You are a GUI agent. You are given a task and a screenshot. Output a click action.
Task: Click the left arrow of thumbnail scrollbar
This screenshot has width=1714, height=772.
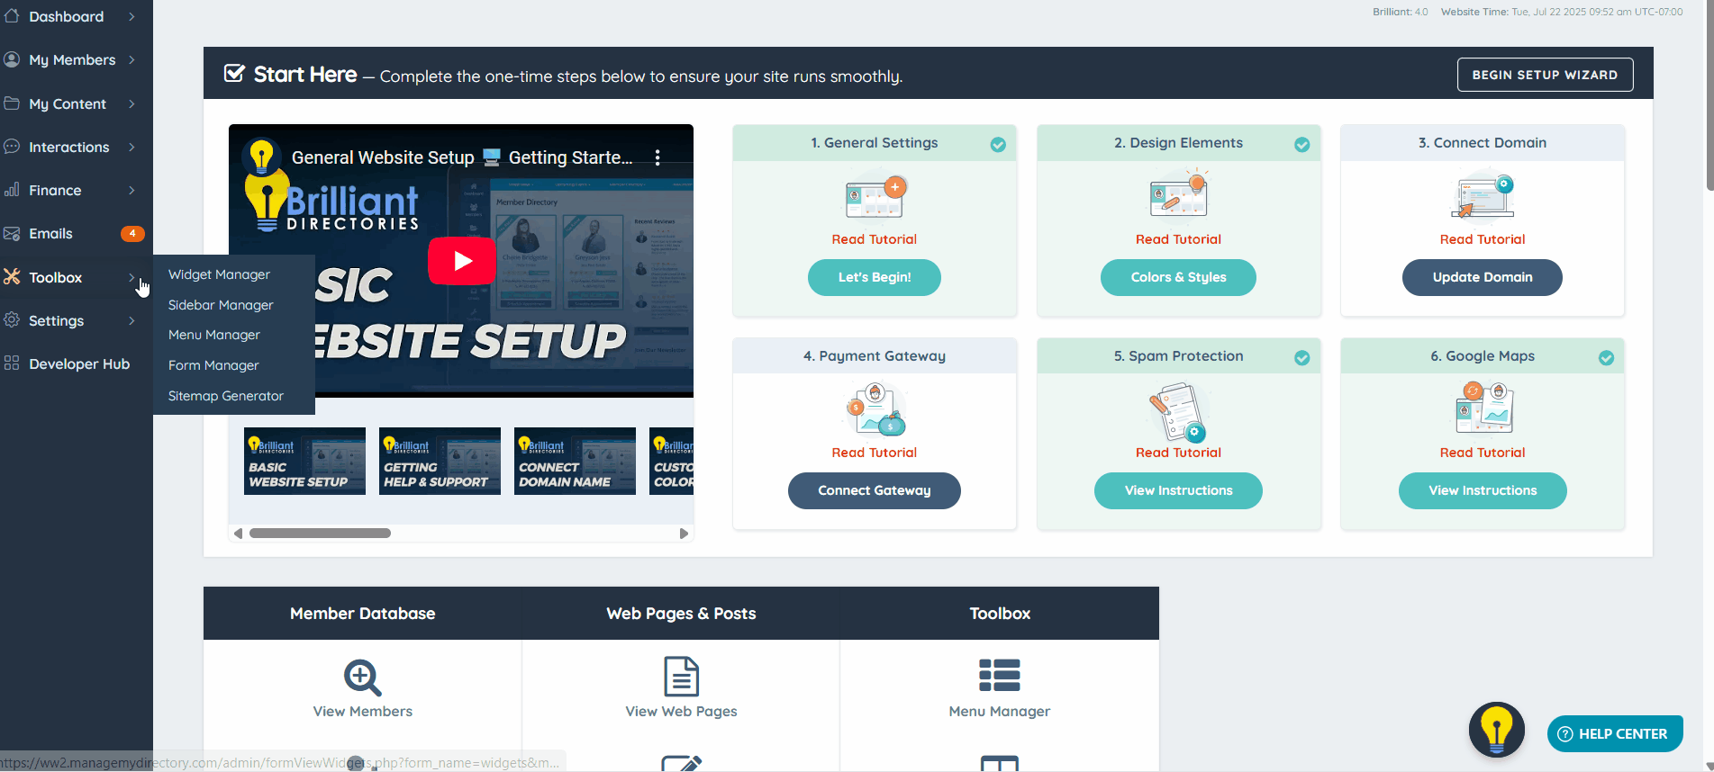coord(238,534)
